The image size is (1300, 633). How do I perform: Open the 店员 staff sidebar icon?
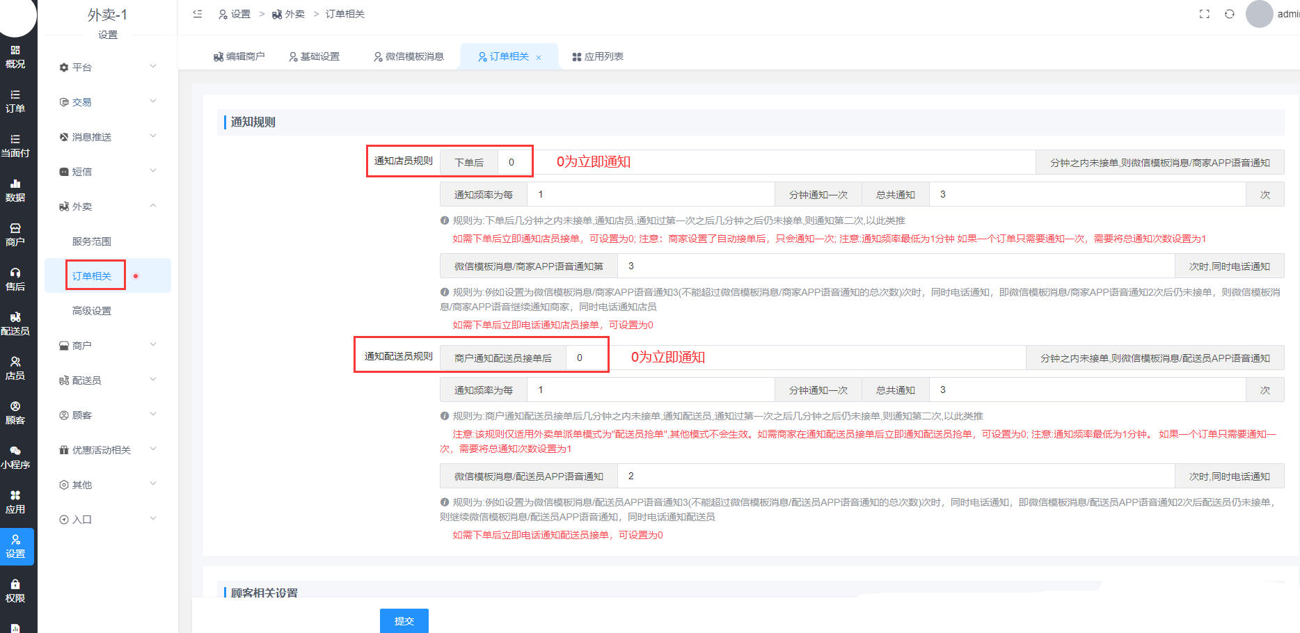[x=15, y=369]
